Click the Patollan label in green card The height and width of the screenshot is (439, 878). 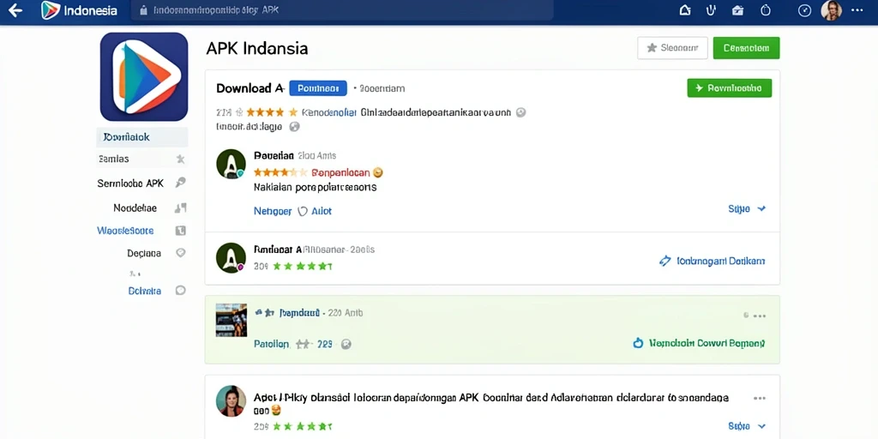pos(272,345)
